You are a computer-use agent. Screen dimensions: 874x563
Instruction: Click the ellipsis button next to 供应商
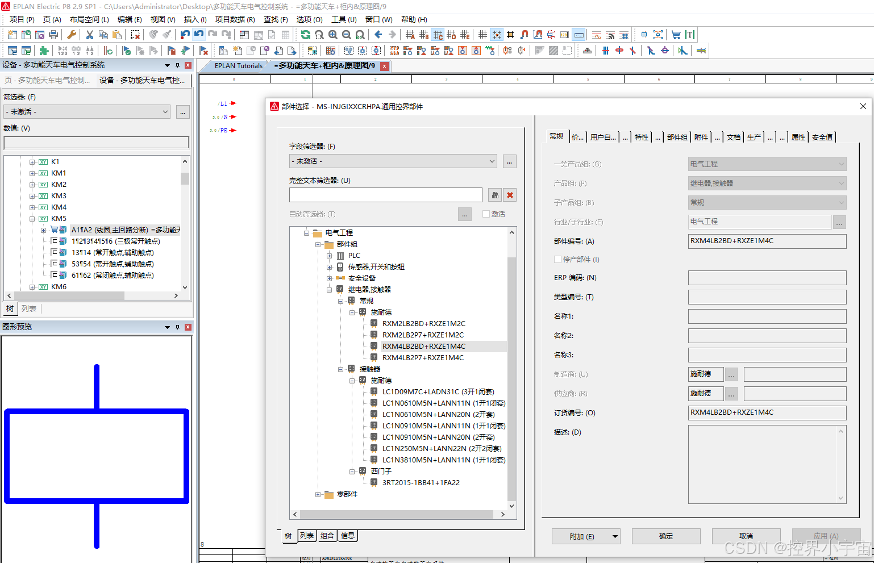click(732, 394)
